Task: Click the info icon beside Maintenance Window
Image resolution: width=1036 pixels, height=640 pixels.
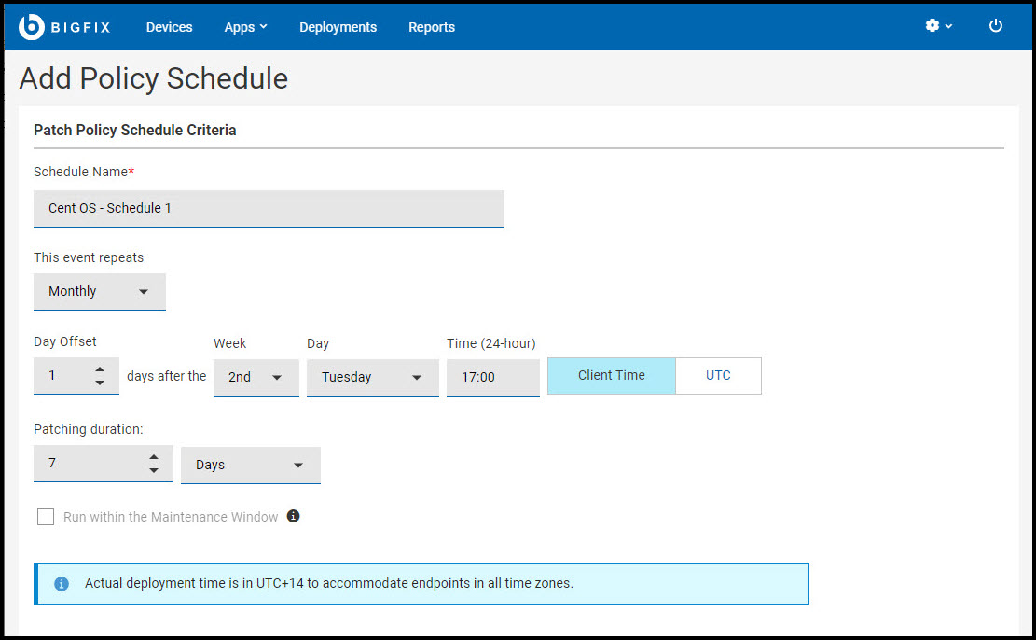Action: (x=293, y=516)
